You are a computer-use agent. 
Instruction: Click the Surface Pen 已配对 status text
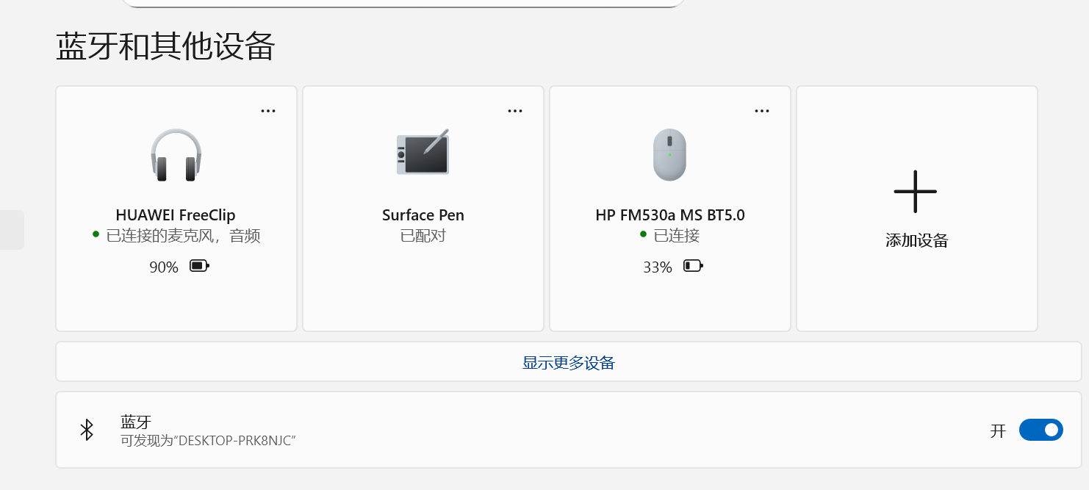(x=423, y=236)
